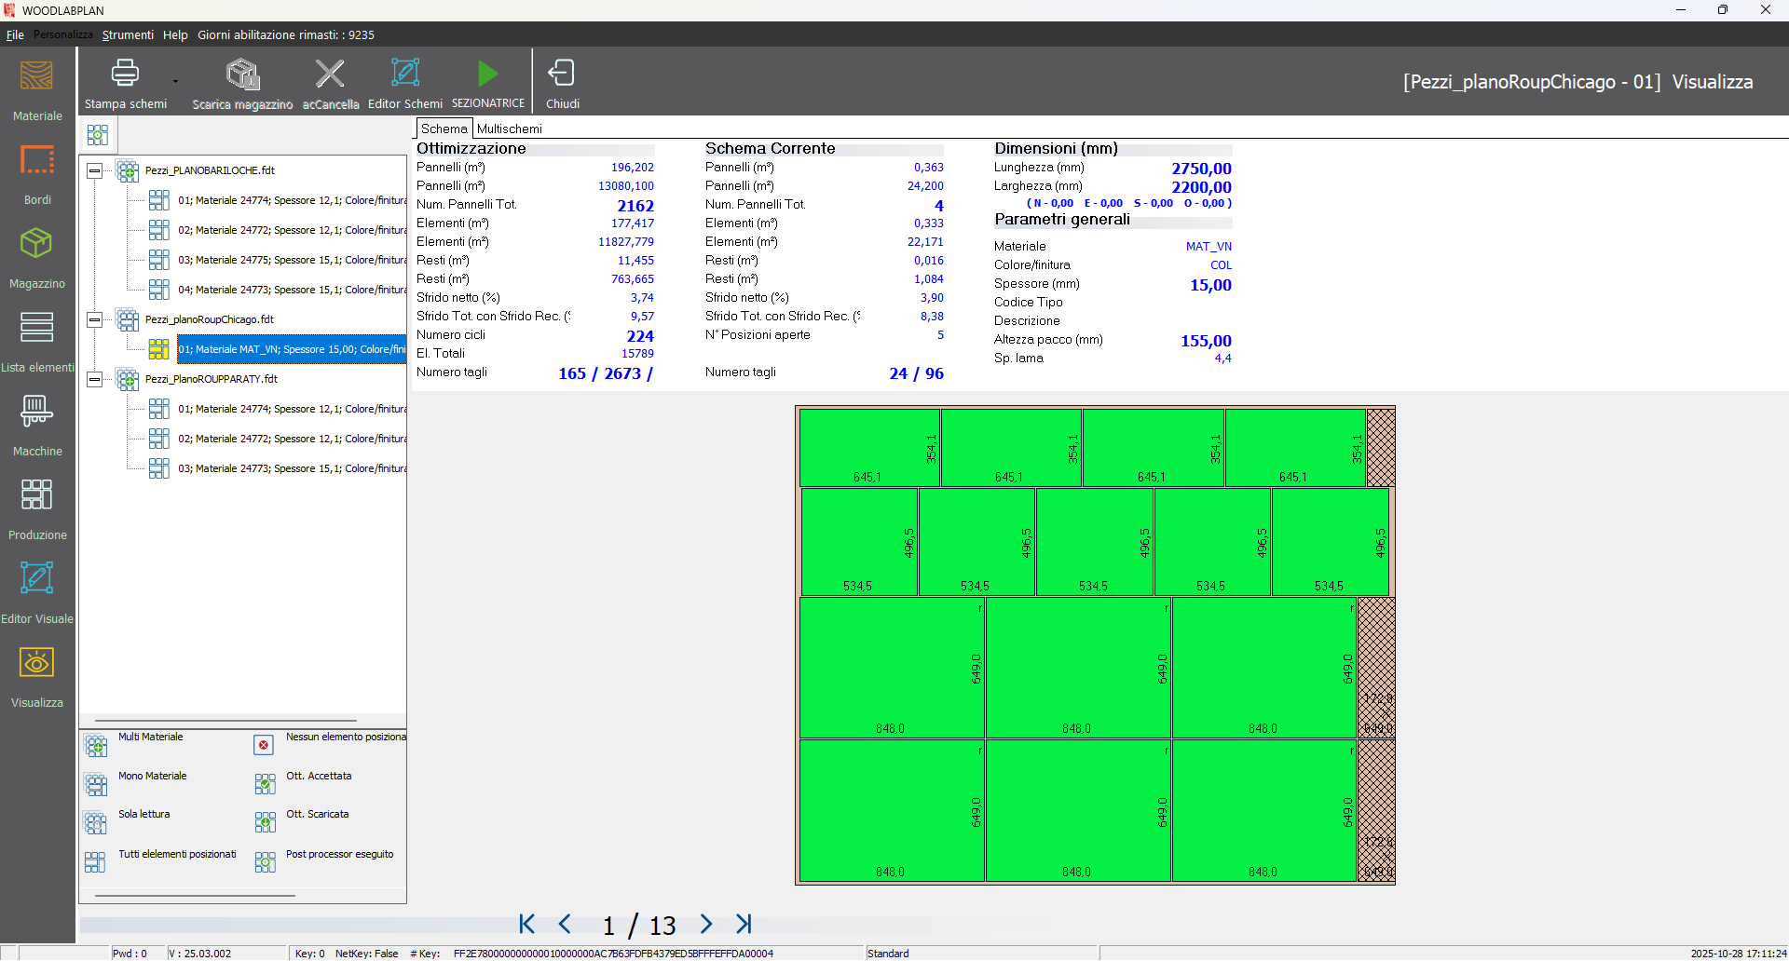Open the Strumenti menu

point(127,34)
